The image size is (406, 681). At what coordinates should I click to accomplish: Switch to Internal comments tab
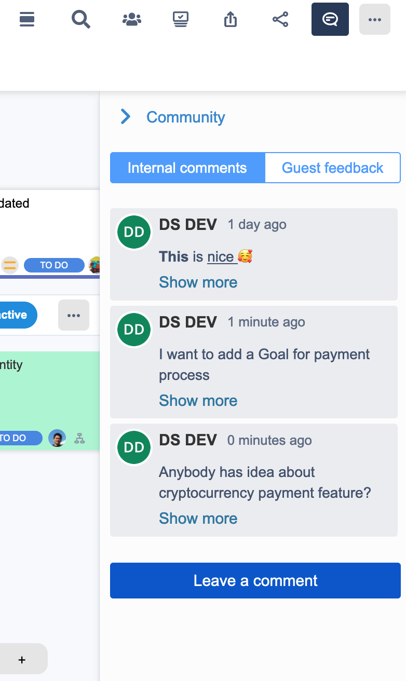pos(187,168)
